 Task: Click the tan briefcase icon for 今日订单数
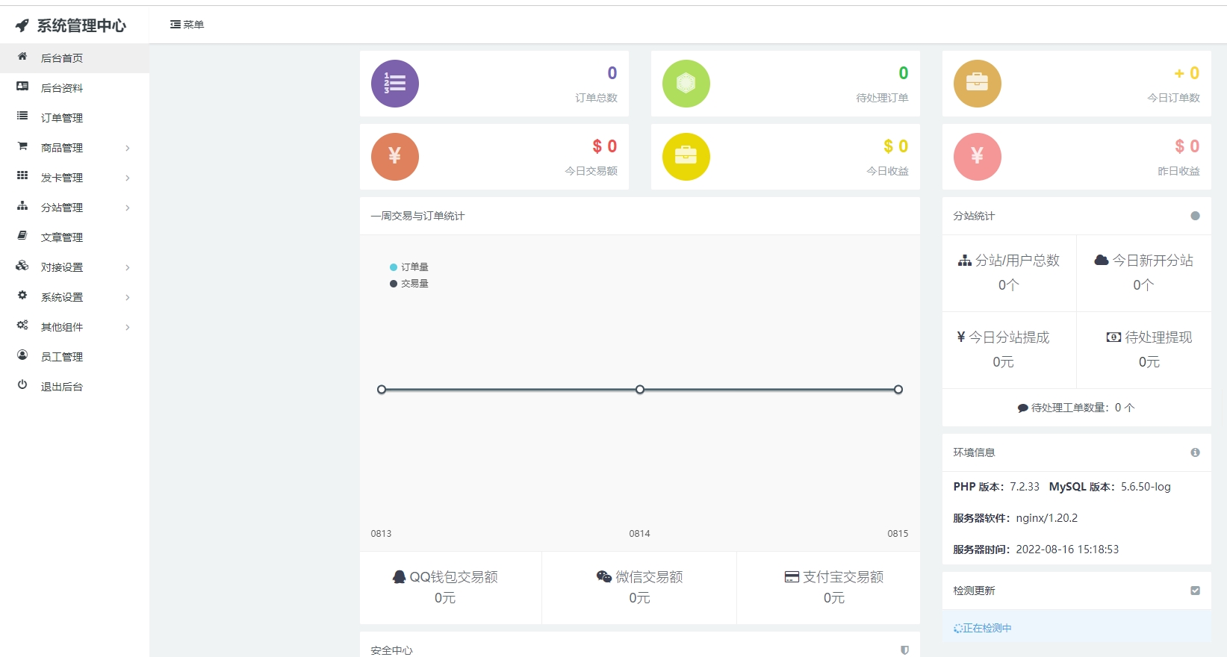[978, 84]
